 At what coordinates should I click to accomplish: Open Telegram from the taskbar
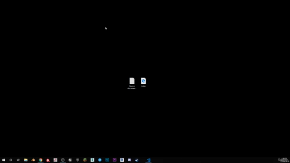coord(100,160)
